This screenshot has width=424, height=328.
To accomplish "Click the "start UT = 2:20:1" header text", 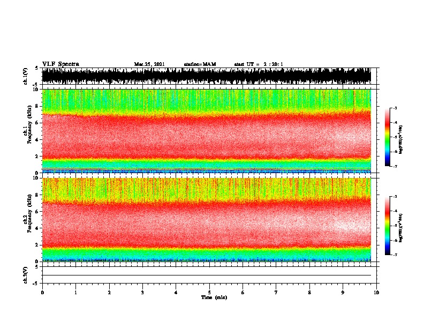I will 259,64.
